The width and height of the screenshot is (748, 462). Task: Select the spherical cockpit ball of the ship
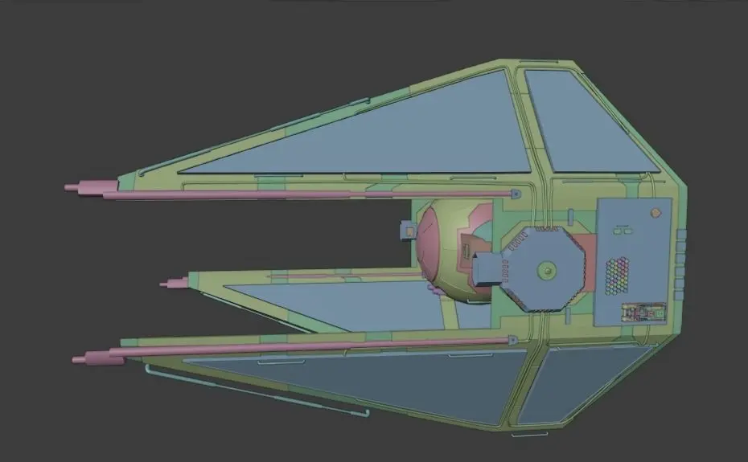[x=453, y=251]
